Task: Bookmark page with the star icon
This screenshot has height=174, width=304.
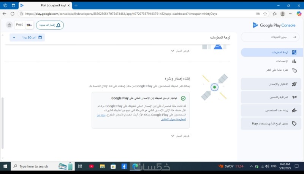Action: pos(265,14)
